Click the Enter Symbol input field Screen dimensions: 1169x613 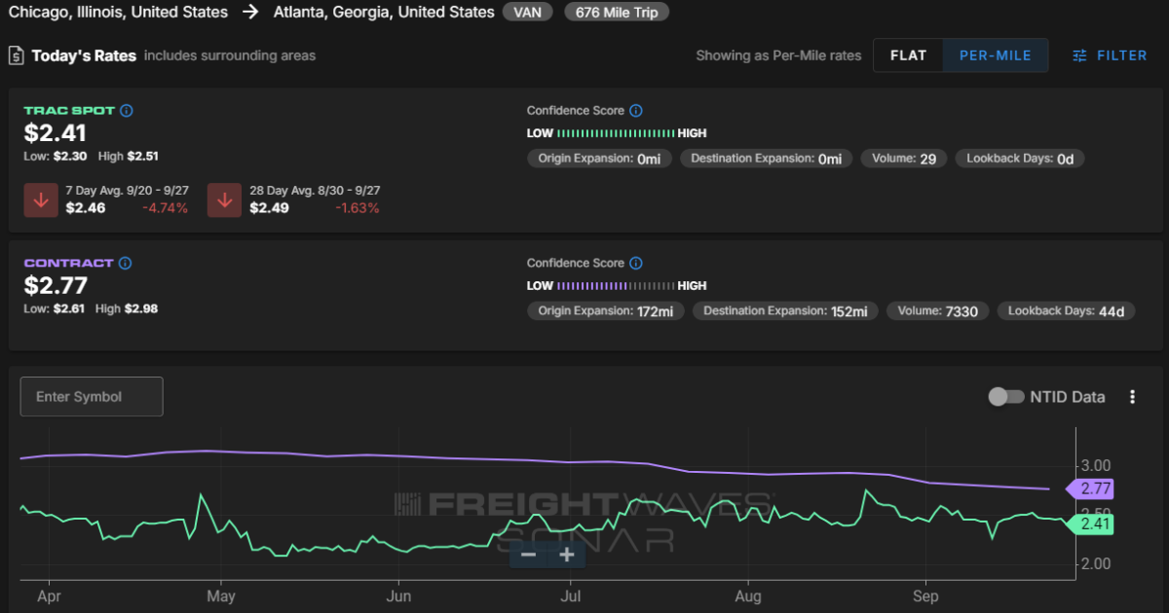(x=92, y=397)
